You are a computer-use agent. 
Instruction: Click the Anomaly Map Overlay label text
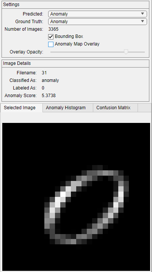(77, 44)
